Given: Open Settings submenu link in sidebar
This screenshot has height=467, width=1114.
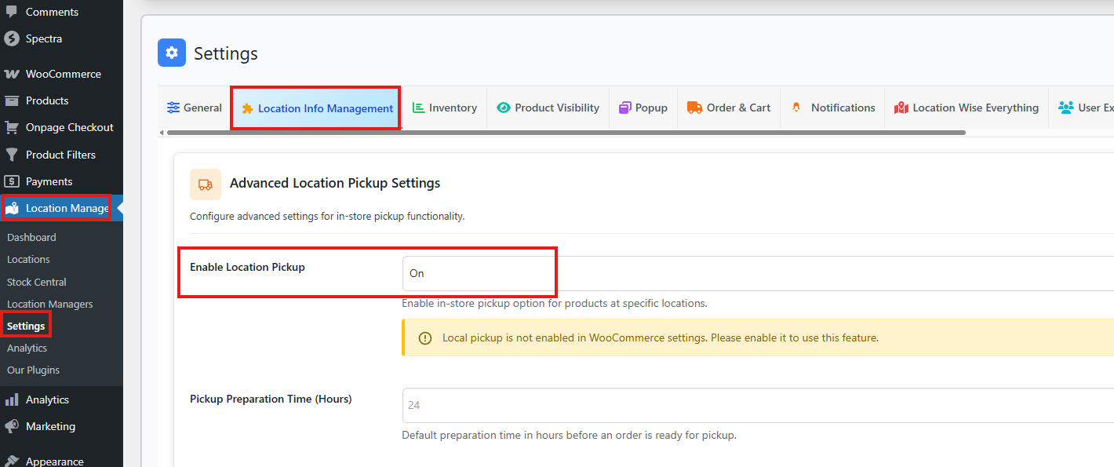Looking at the screenshot, I should (x=26, y=326).
